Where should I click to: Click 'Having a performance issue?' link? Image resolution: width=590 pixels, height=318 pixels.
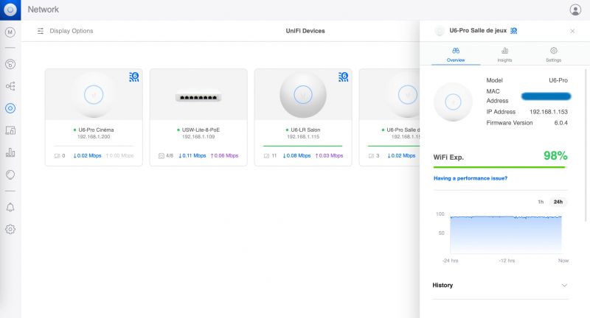[x=471, y=178]
